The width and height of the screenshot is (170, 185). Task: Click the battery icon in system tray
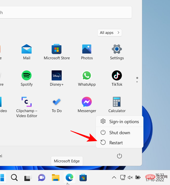click(138, 177)
